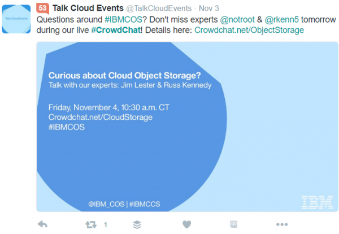Click the reply arrow icon
The height and width of the screenshot is (234, 339).
[x=42, y=224]
